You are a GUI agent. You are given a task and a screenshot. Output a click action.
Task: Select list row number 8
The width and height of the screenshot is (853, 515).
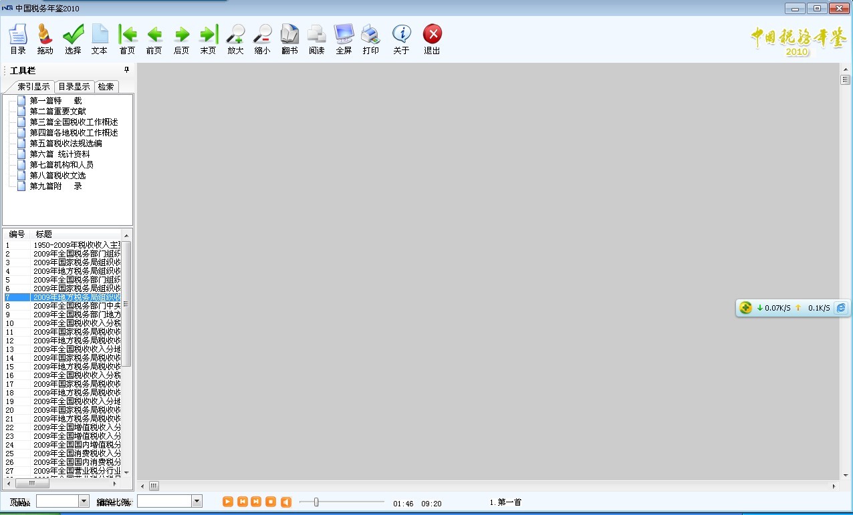click(63, 306)
